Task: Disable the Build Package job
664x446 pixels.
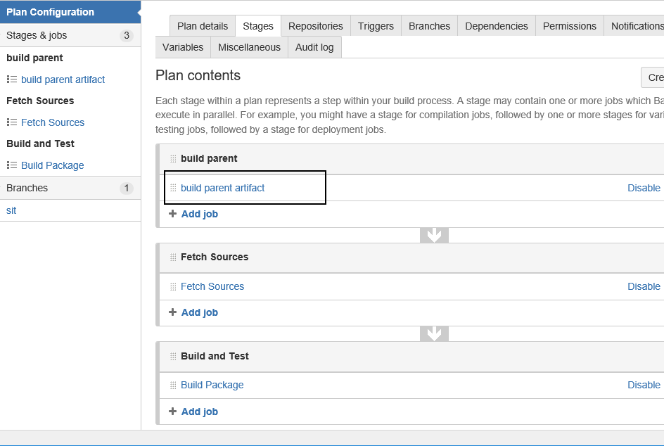Action: pyautogui.click(x=643, y=385)
